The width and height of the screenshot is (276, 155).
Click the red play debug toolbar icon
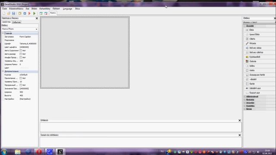[29, 13]
